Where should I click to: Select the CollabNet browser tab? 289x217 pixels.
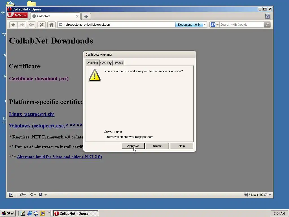click(55, 16)
